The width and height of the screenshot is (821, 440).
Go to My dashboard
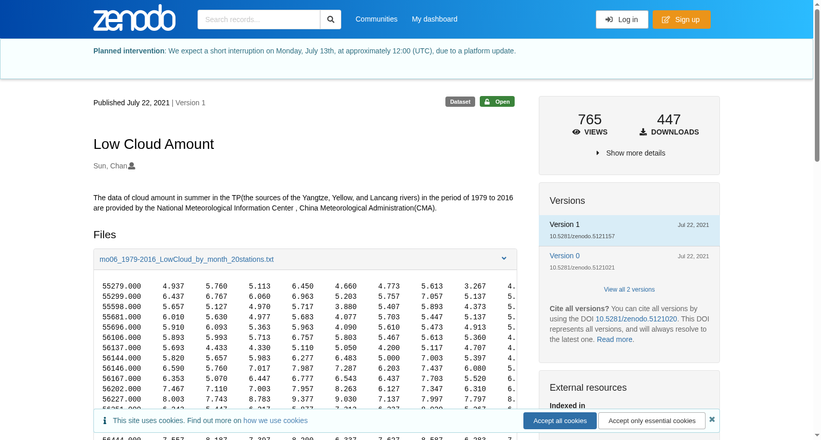tap(435, 19)
